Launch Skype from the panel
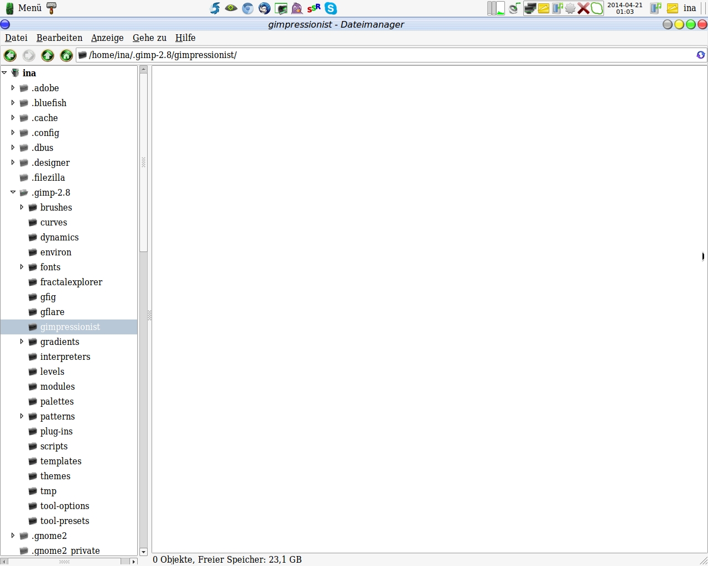The image size is (708, 566). click(x=331, y=8)
